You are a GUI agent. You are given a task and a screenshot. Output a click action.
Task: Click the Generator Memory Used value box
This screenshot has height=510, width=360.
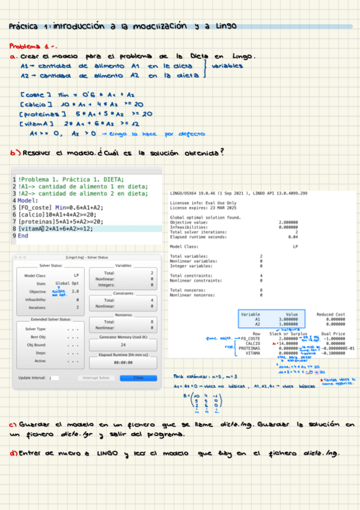(123, 345)
